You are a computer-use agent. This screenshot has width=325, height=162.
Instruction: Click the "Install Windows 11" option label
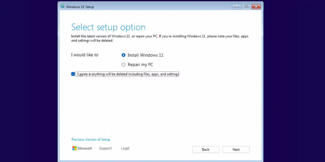(145, 55)
